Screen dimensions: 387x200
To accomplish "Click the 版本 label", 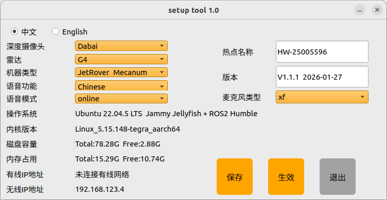I will [x=230, y=77].
